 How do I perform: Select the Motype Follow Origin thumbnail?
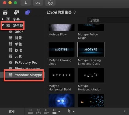[91, 27]
